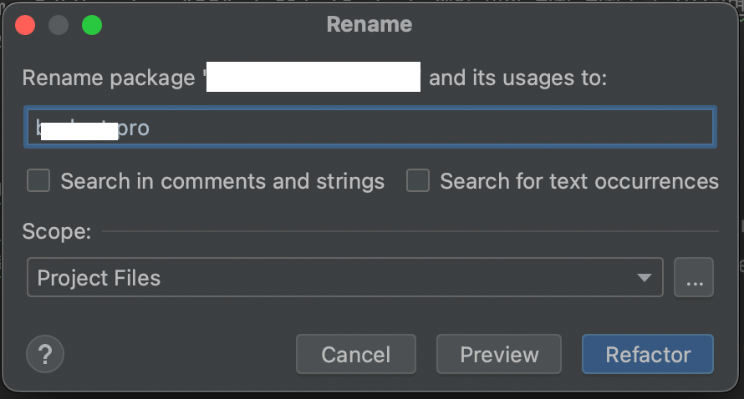The width and height of the screenshot is (744, 399).
Task: Focus the new package name text field
Action: point(418,129)
